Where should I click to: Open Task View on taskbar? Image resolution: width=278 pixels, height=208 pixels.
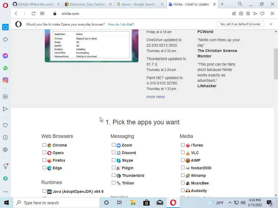tap(119, 203)
